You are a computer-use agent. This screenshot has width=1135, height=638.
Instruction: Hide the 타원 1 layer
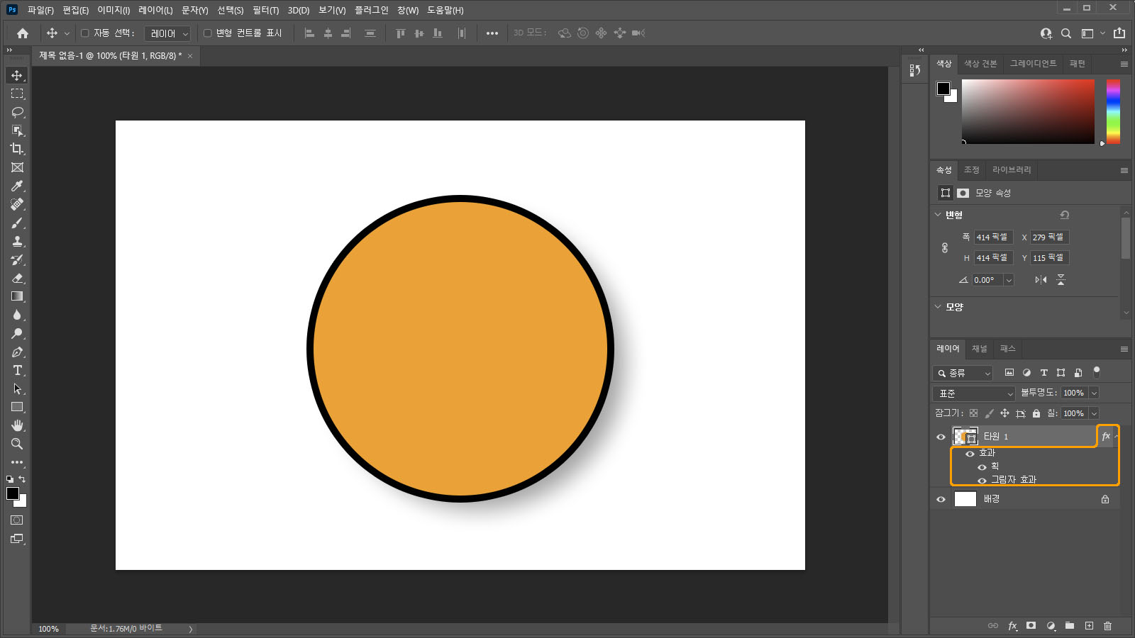click(x=941, y=437)
